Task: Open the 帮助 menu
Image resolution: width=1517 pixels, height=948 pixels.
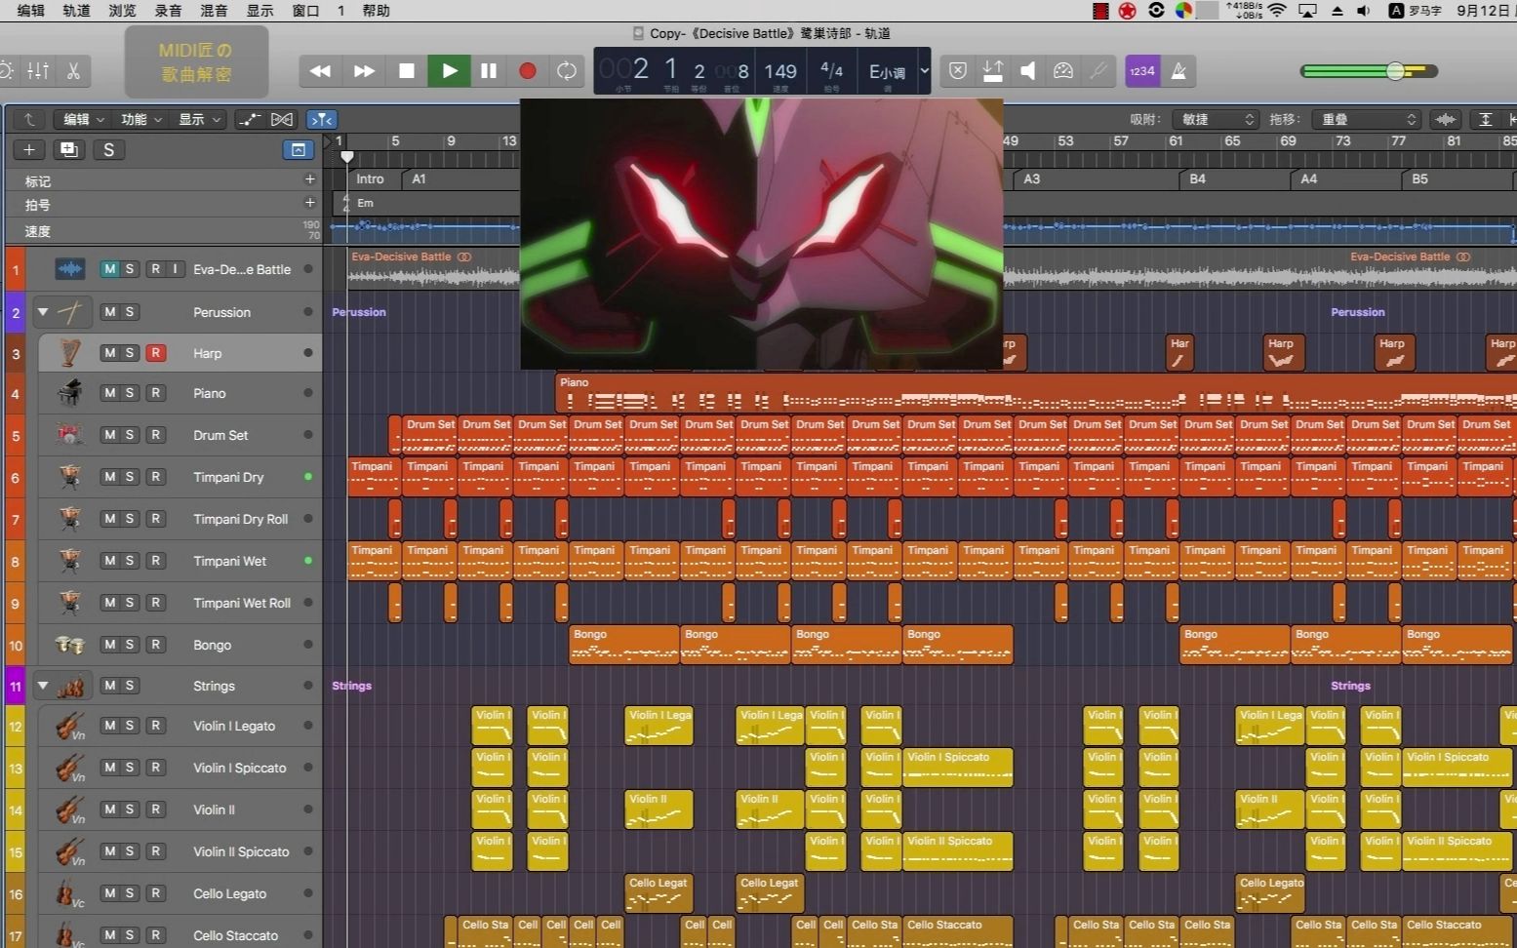Action: [x=377, y=11]
